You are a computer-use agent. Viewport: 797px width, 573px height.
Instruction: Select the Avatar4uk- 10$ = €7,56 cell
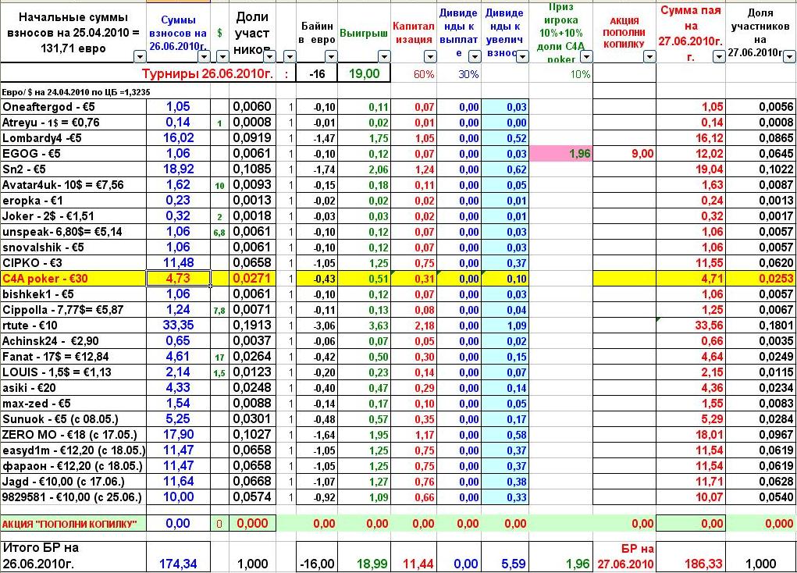tap(73, 185)
